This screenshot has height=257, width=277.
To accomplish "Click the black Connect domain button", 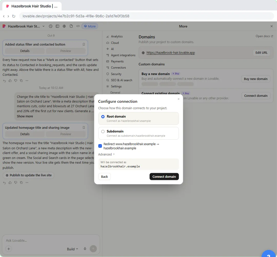I will pyautogui.click(x=164, y=177).
